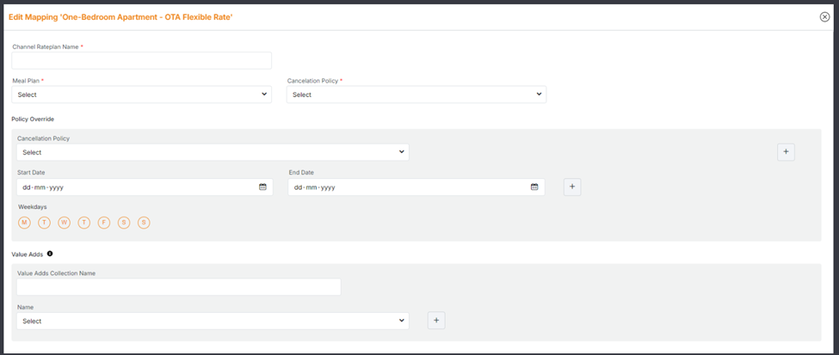839x355 pixels.
Task: Open the Meal Plan dropdown
Action: coord(141,95)
